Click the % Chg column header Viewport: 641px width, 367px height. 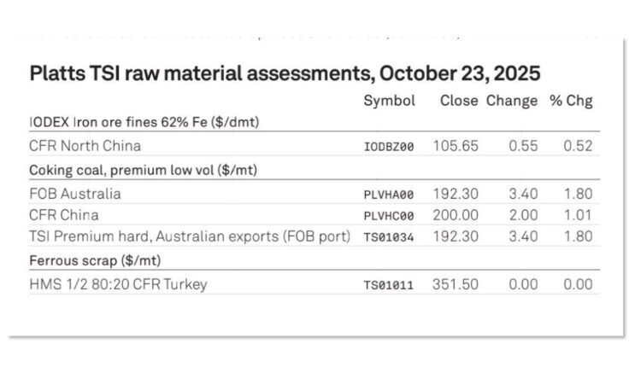[x=571, y=101]
